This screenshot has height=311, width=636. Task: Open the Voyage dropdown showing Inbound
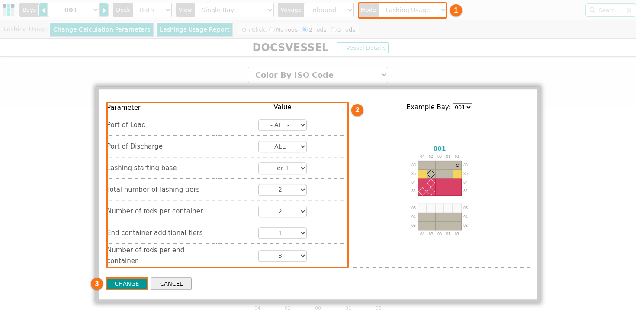click(329, 10)
